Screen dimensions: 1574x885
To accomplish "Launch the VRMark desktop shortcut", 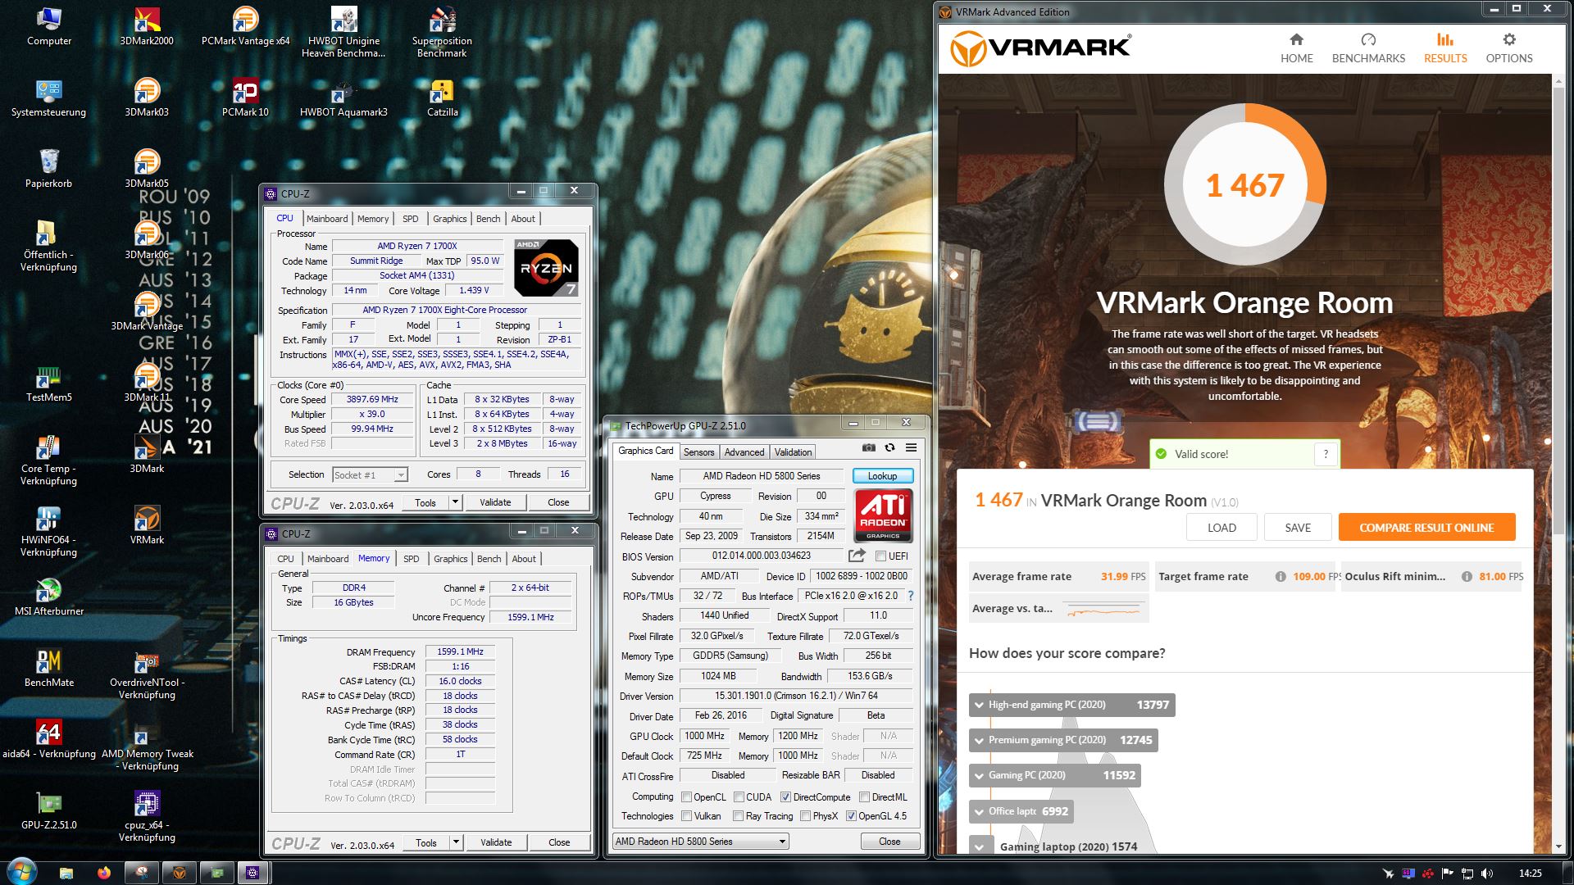I will [147, 525].
